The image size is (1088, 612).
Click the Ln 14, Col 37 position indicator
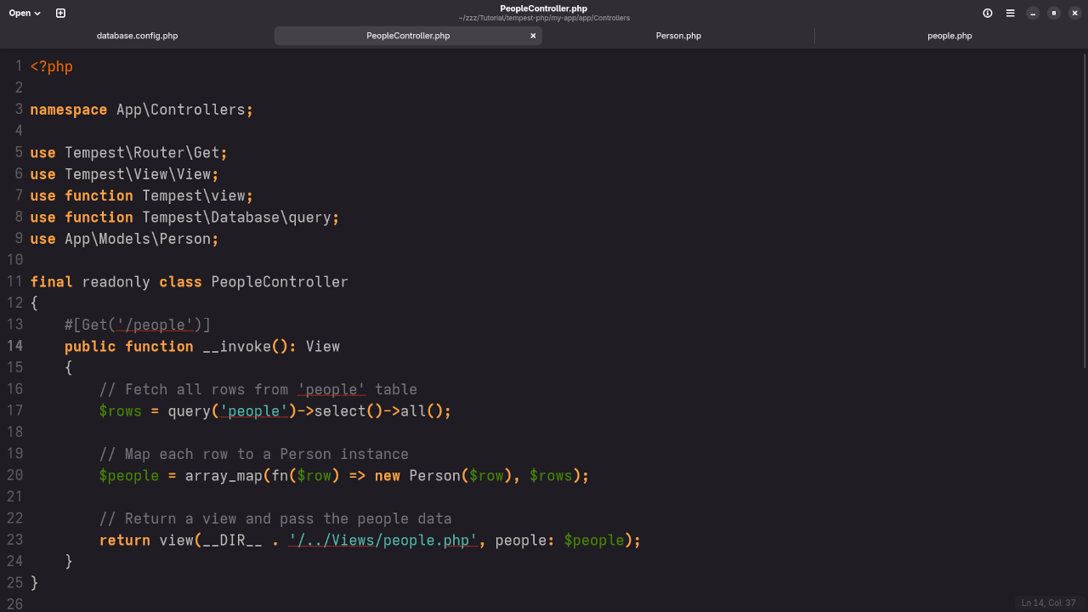click(x=1048, y=603)
